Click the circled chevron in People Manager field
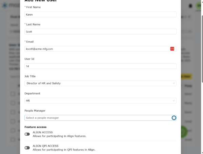The image size is (203, 154). tap(174, 118)
